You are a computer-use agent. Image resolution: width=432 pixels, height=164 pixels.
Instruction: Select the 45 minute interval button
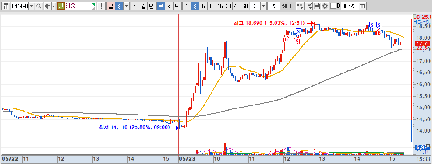pos(237,6)
